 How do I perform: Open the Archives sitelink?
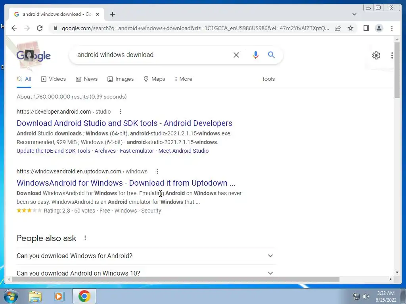click(105, 151)
